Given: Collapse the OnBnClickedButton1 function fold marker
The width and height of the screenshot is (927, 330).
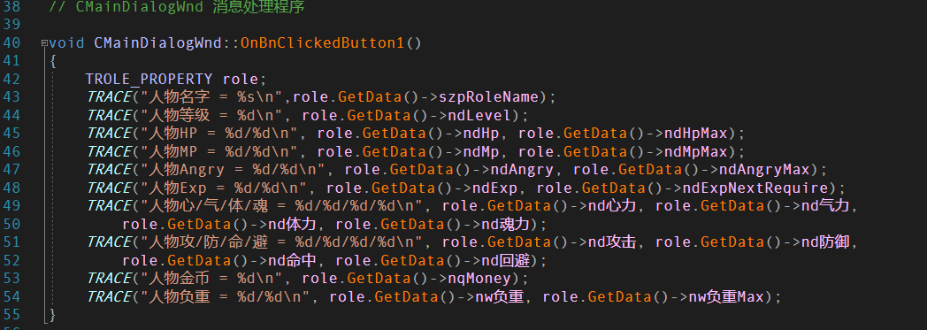Looking at the screenshot, I should pyautogui.click(x=43, y=43).
